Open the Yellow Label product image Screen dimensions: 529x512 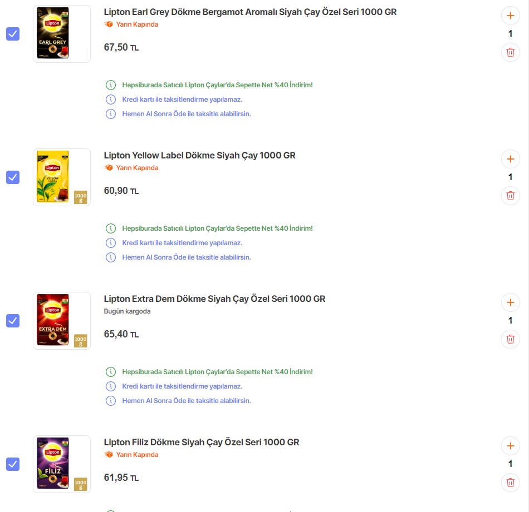pyautogui.click(x=61, y=177)
